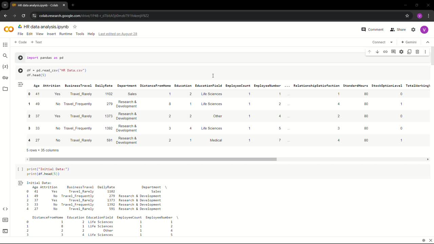
Task: Bookmark this page in Chrome
Action: click(x=407, y=16)
